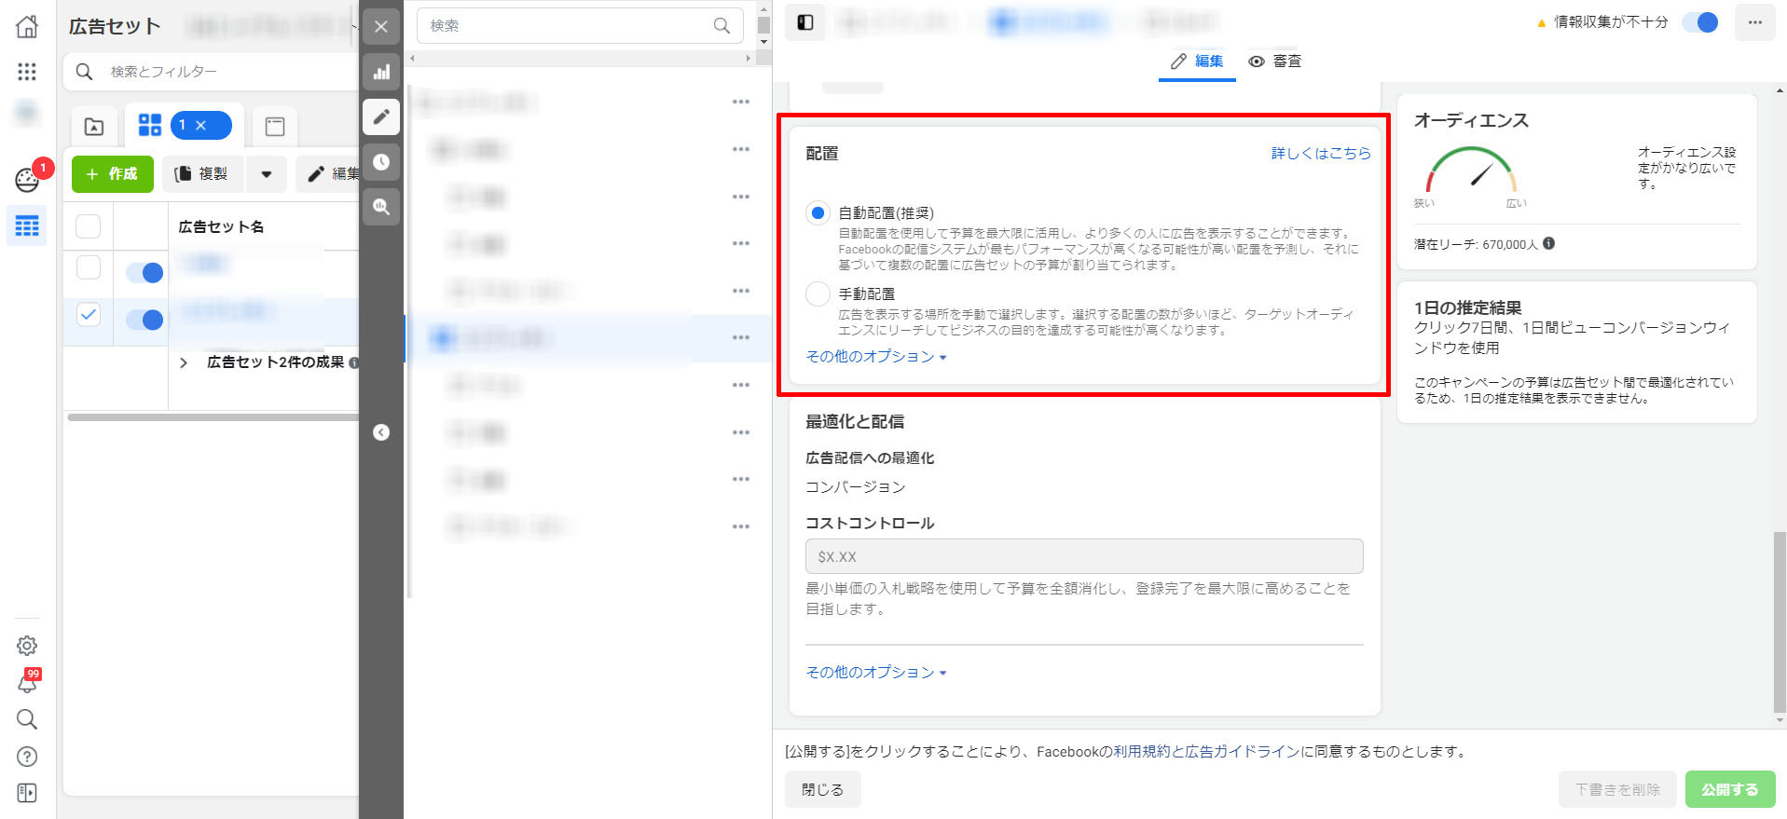Open the campaign folder tab icon
The height and width of the screenshot is (819, 1787).
(94, 126)
